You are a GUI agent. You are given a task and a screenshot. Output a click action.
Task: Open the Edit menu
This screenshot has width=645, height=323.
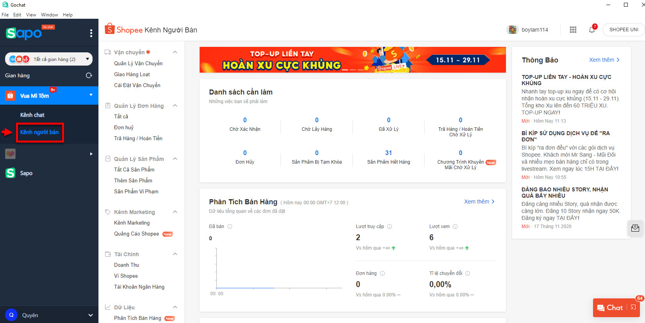tap(17, 15)
